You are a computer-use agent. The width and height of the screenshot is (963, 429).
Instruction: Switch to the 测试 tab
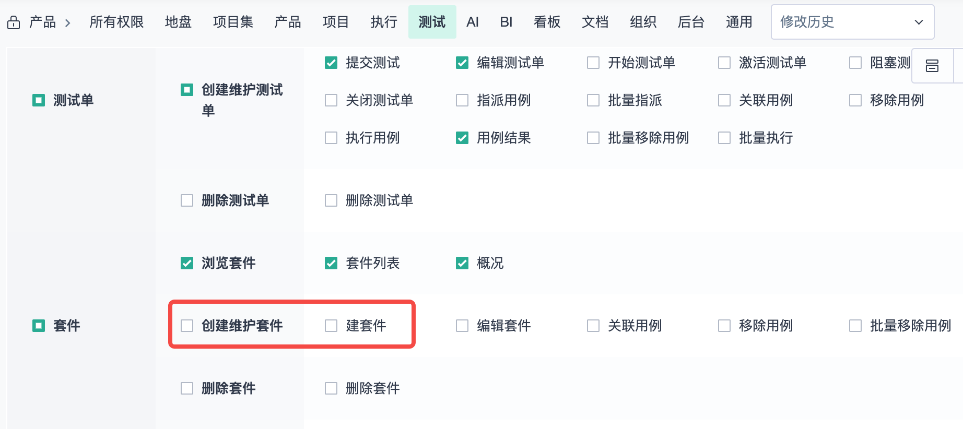pos(432,22)
